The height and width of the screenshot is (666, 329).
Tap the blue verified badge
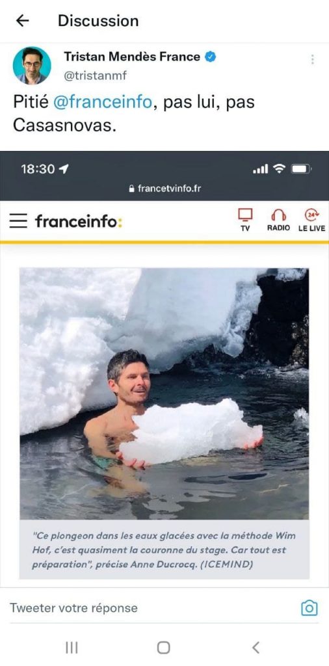(x=211, y=57)
